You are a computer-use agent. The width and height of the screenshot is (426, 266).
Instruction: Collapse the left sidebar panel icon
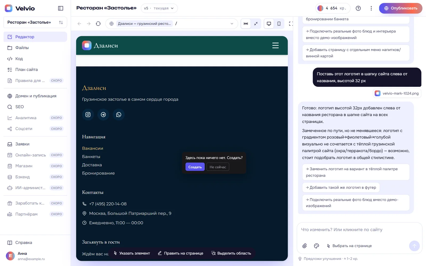(61, 8)
